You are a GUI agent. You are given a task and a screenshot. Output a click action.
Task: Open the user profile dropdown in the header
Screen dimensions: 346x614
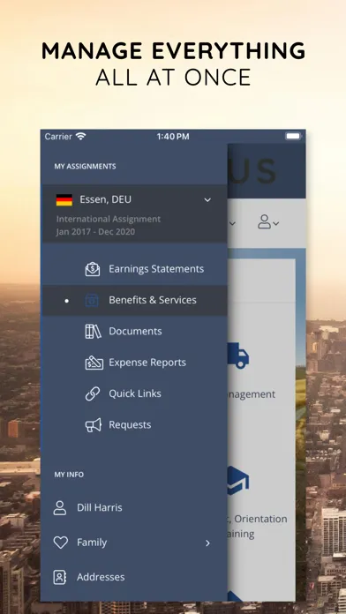[268, 221]
